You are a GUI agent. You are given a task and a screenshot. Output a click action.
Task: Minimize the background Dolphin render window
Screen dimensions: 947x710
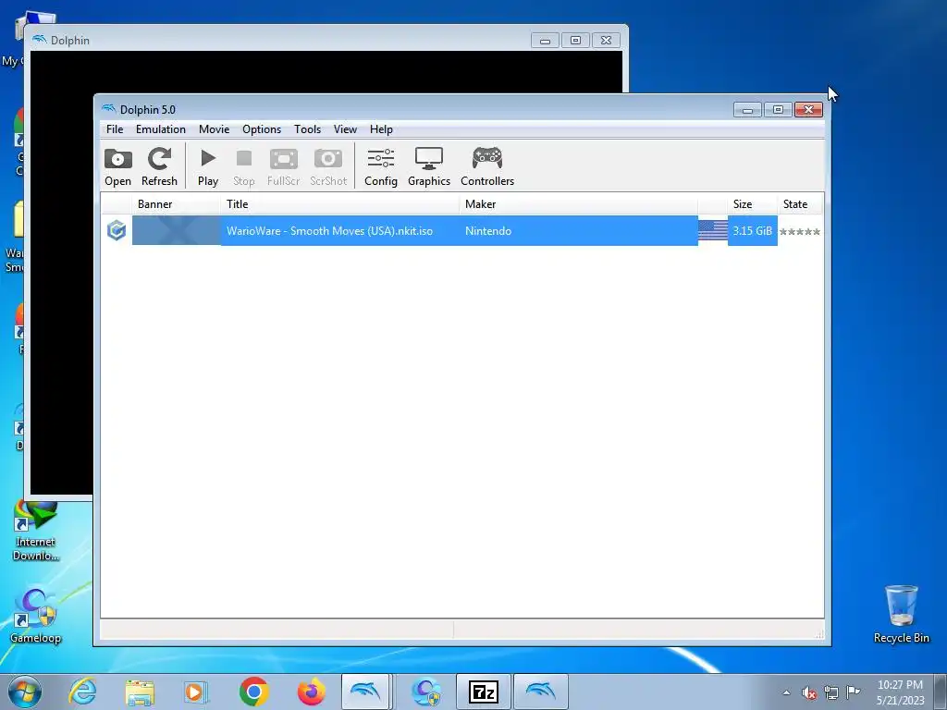coord(545,41)
